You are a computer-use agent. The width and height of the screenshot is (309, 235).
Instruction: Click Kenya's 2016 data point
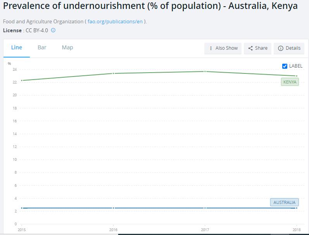tap(113, 73)
